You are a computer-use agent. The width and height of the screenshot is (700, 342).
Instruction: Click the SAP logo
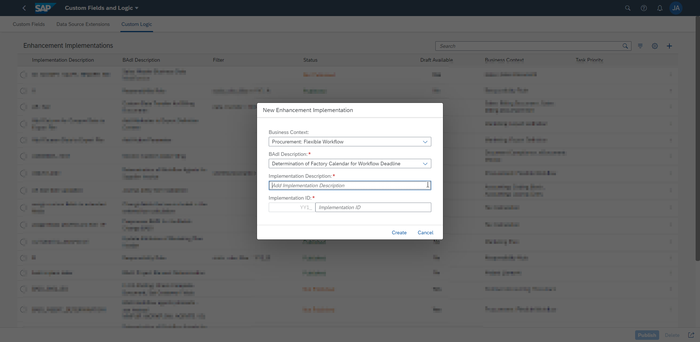[45, 8]
